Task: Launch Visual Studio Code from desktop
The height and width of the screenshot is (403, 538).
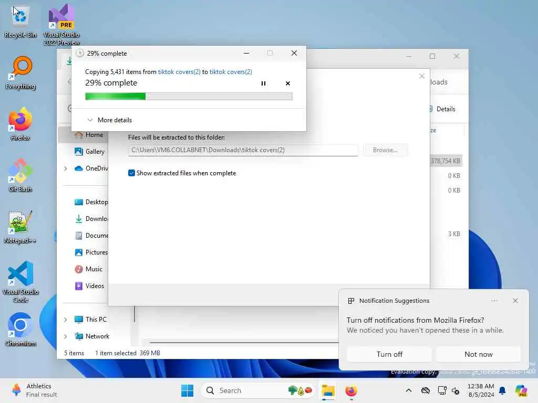Action: 20,282
